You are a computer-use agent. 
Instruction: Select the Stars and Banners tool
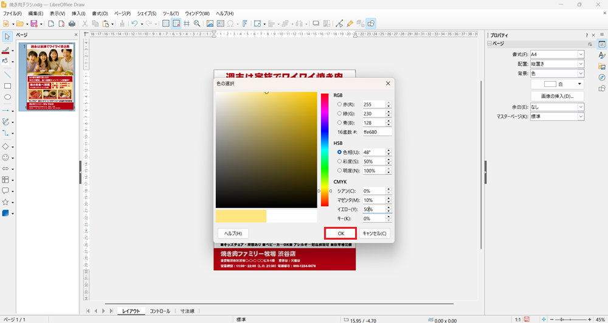click(x=5, y=202)
